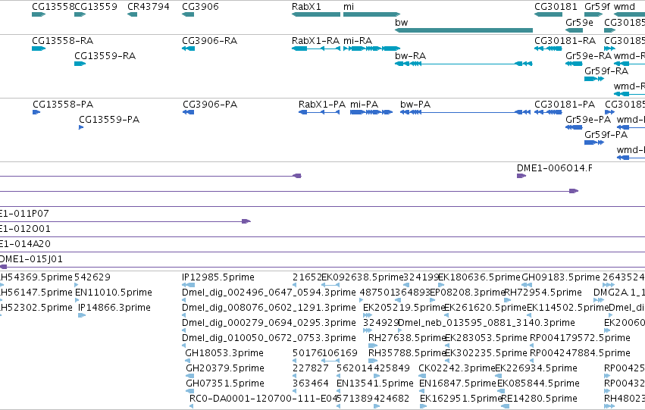The image size is (645, 410).
Task: Select the EK114502.5prime EST label
Action: (x=568, y=308)
